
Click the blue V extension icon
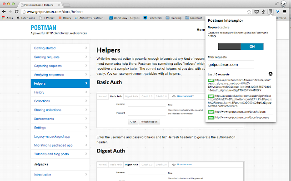coord(278,12)
